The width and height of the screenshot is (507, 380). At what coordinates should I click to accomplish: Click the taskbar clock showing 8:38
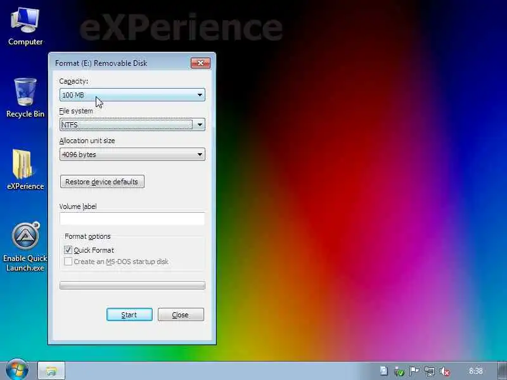tap(476, 371)
